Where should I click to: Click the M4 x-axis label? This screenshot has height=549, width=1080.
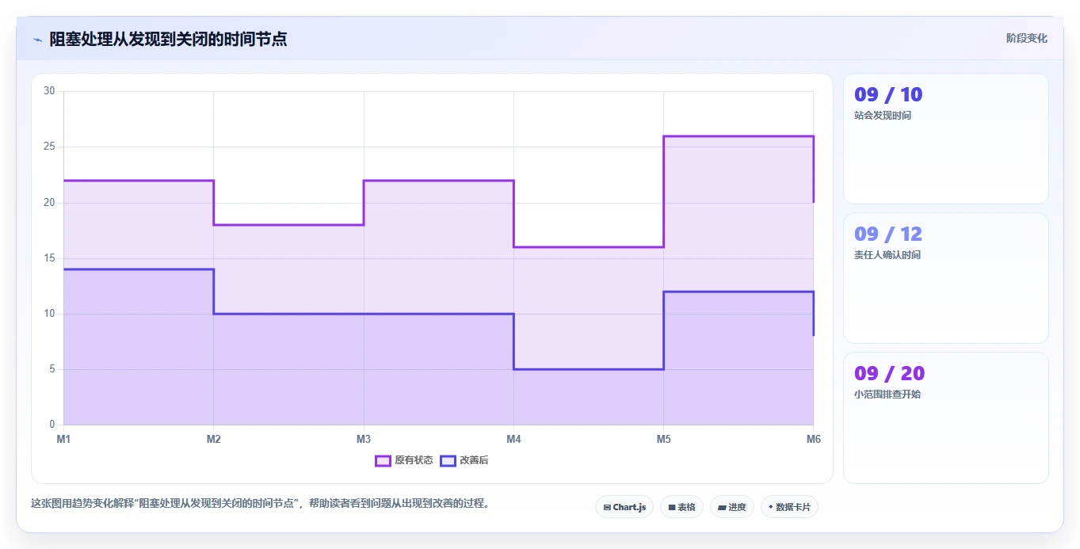click(513, 439)
